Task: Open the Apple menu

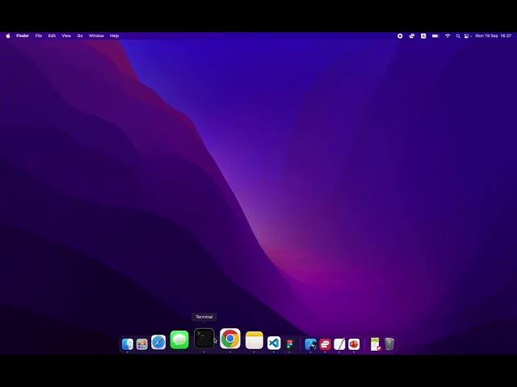Action: point(8,35)
